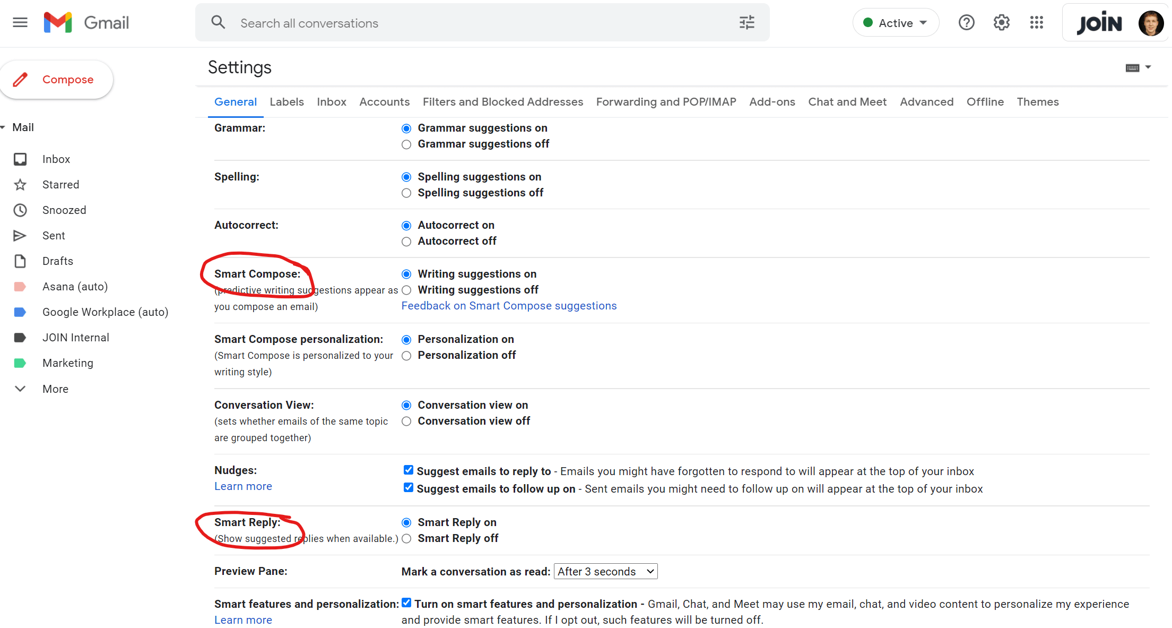The image size is (1172, 628).
Task: Enable Smart Reply off option
Action: tap(407, 539)
